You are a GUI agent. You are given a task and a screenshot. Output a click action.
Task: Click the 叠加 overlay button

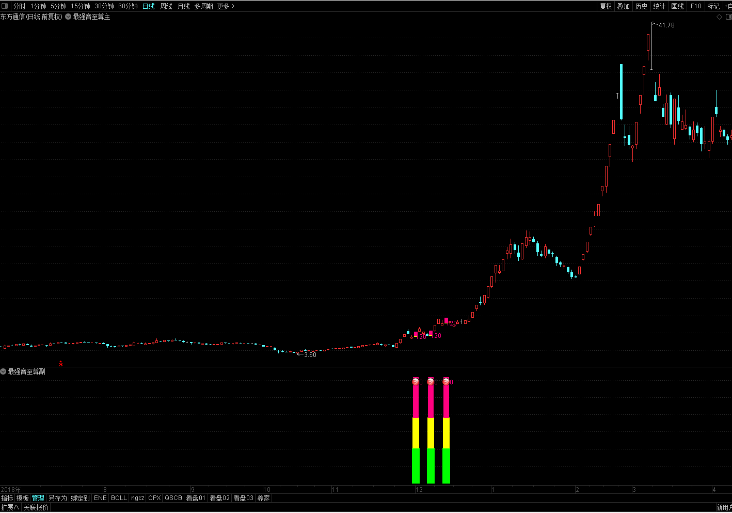point(624,6)
